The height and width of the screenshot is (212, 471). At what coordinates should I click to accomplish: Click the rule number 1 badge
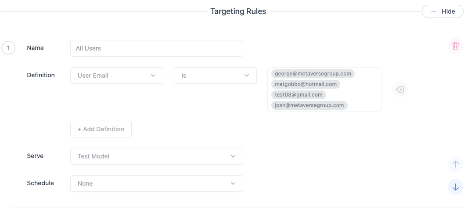(8, 48)
